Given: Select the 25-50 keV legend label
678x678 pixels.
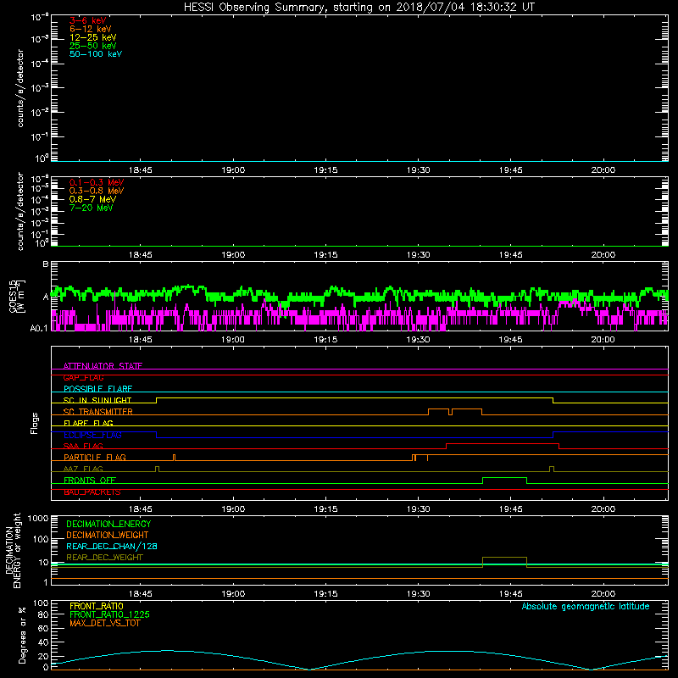Looking at the screenshot, I should (x=93, y=46).
